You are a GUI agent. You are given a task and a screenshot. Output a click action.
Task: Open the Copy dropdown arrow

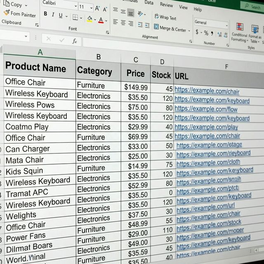[x=26, y=5]
